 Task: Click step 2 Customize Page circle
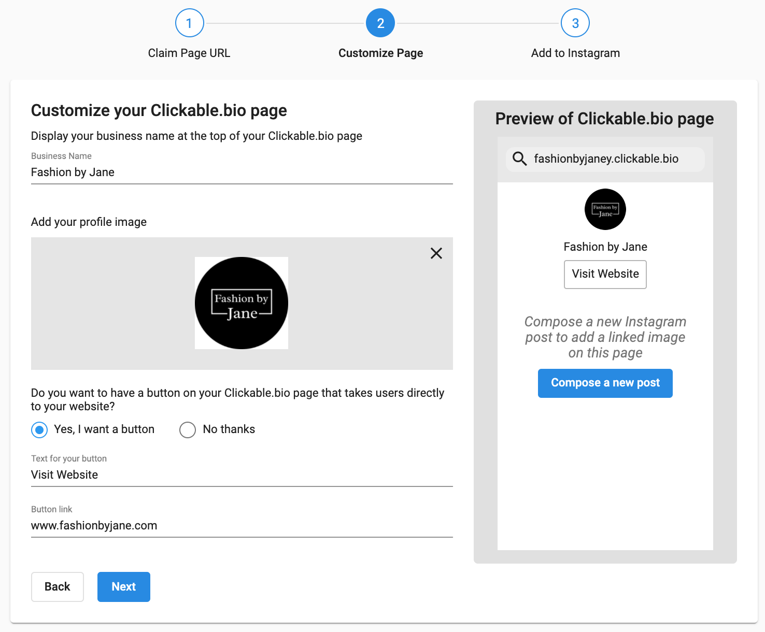coord(380,23)
